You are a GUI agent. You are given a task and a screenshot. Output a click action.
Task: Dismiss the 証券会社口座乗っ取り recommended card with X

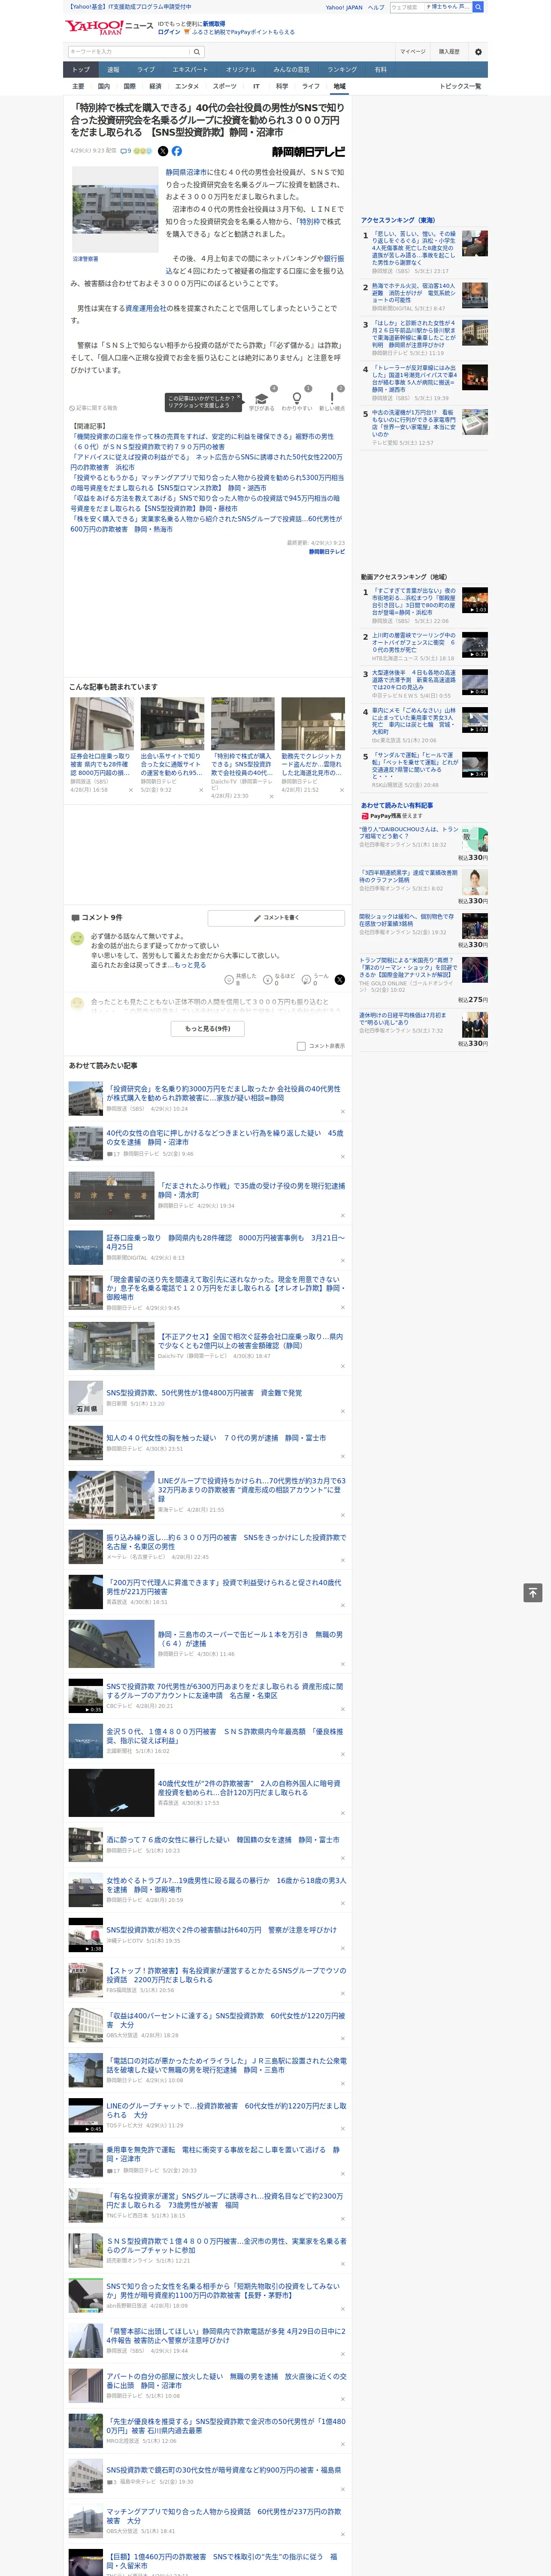130,790
